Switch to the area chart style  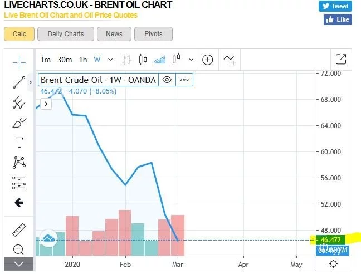point(160,60)
